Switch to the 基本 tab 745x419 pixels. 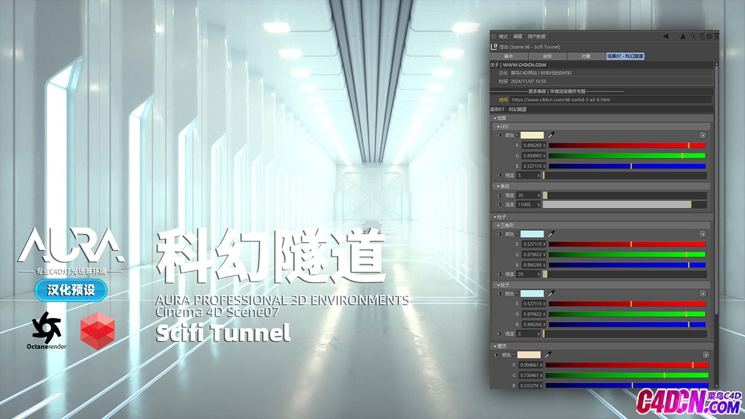click(x=508, y=56)
